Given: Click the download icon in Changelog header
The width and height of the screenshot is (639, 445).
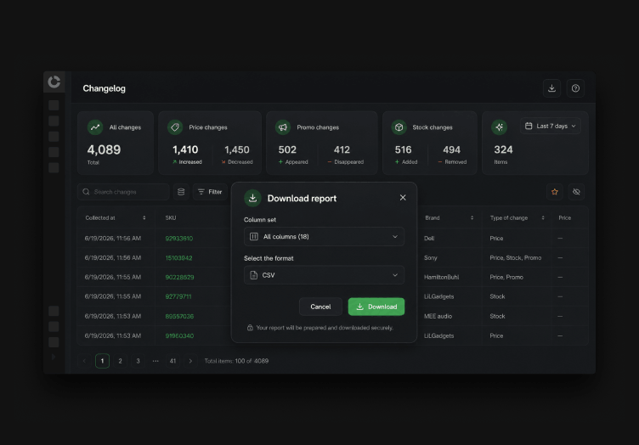Looking at the screenshot, I should coord(551,88).
